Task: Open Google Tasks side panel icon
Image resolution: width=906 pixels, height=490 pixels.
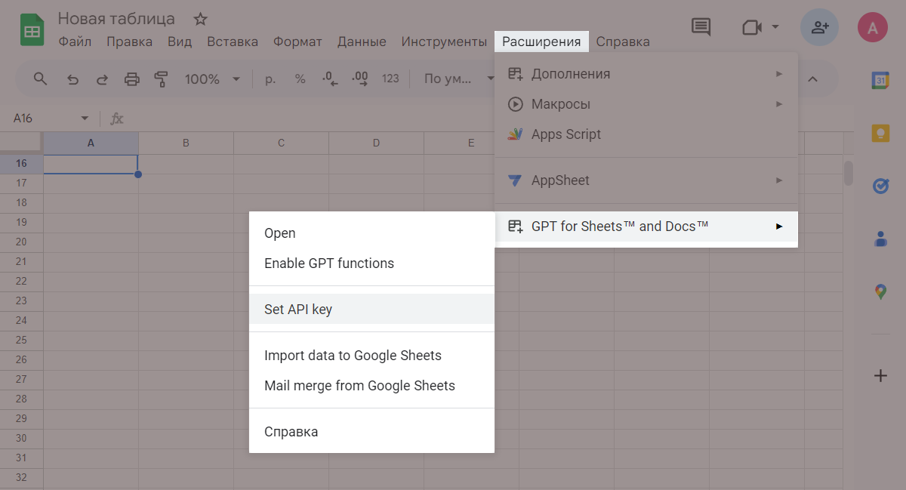Action: [880, 186]
